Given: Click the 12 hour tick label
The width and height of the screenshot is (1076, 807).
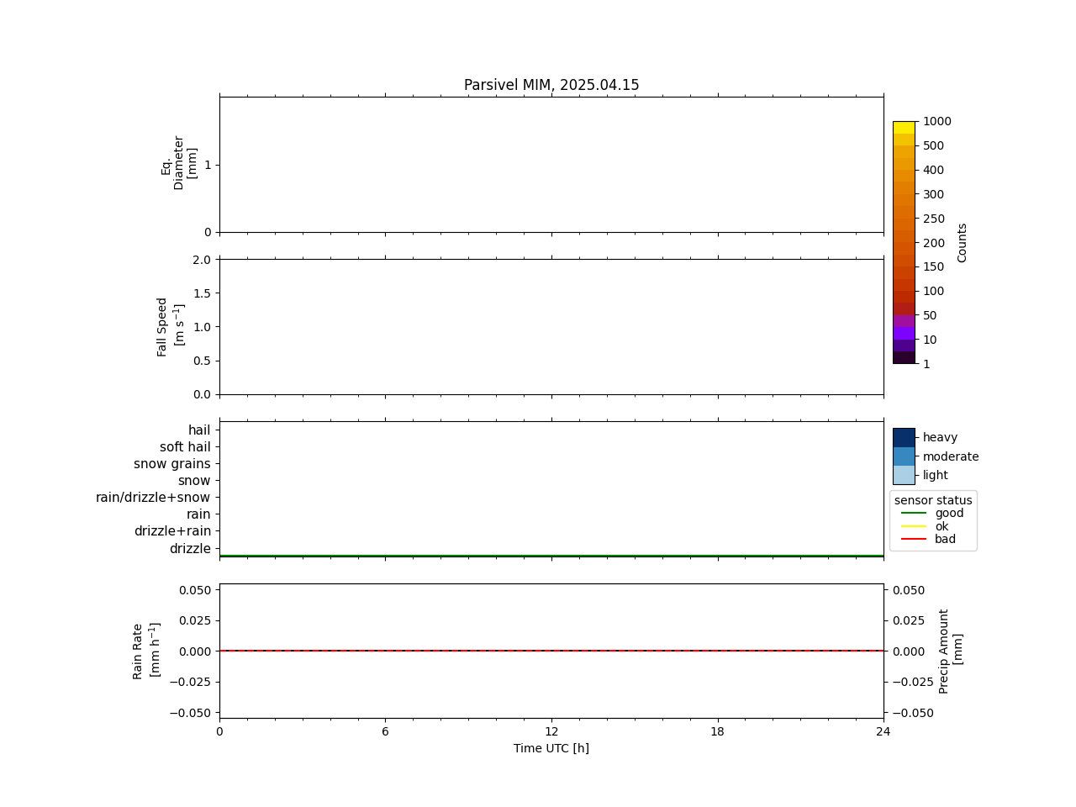Looking at the screenshot, I should (x=551, y=731).
